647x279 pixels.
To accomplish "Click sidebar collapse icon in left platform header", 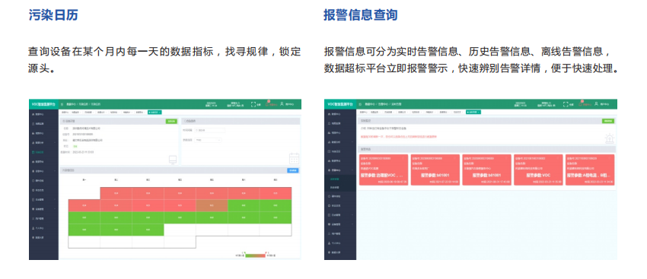I will 62,105.
